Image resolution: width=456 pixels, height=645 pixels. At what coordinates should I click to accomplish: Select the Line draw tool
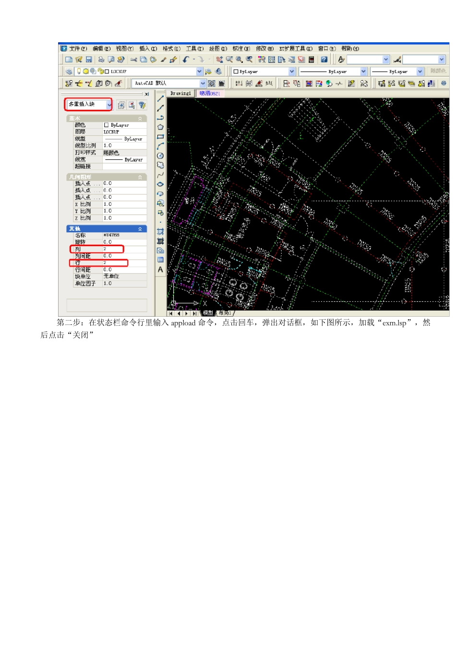(160, 98)
